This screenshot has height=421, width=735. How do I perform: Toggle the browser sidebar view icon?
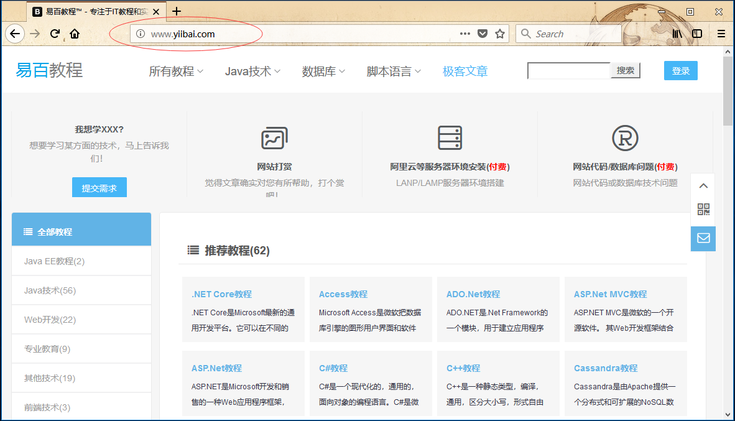point(697,34)
